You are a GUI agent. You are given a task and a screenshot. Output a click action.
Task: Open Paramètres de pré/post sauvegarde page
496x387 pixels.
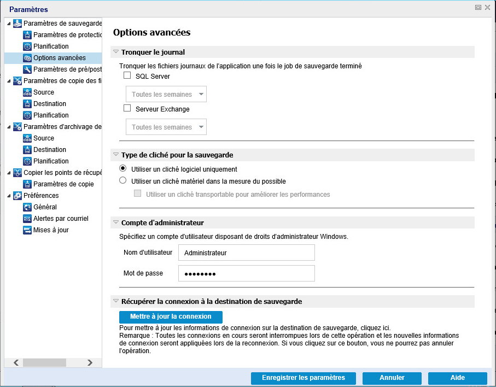[68, 69]
